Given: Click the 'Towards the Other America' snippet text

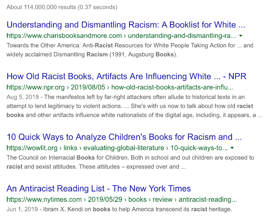Looking at the screenshot, I should pos(130,46).
